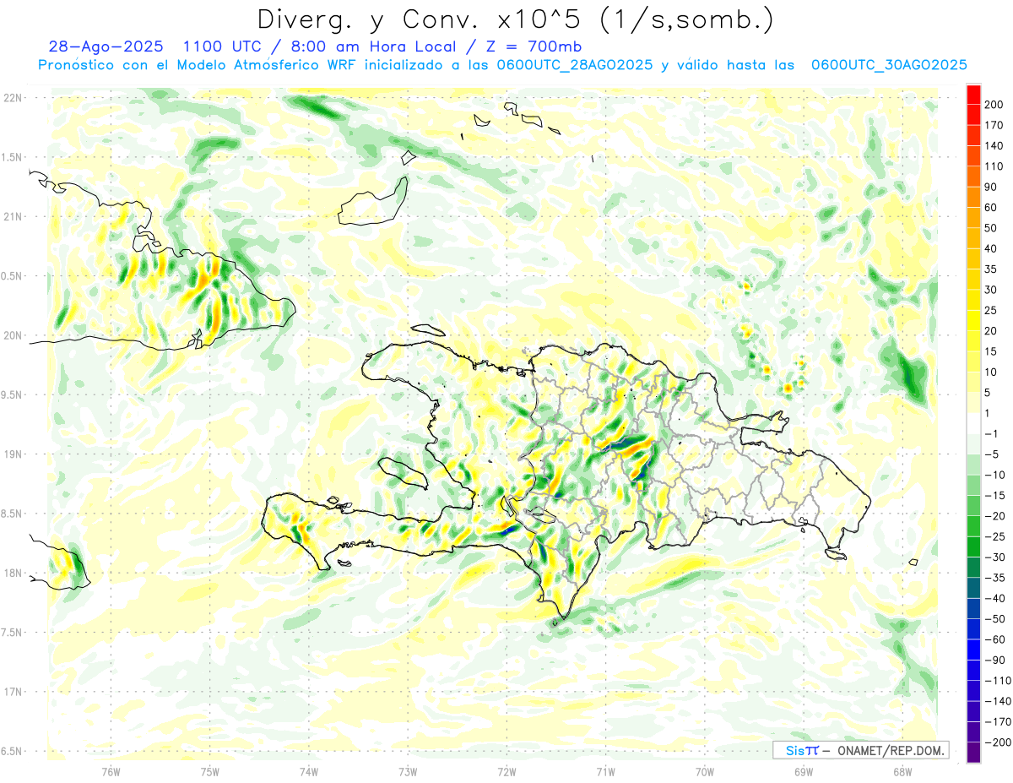Click the '-60' value on the color scale
The image size is (1013, 783).
(x=995, y=639)
